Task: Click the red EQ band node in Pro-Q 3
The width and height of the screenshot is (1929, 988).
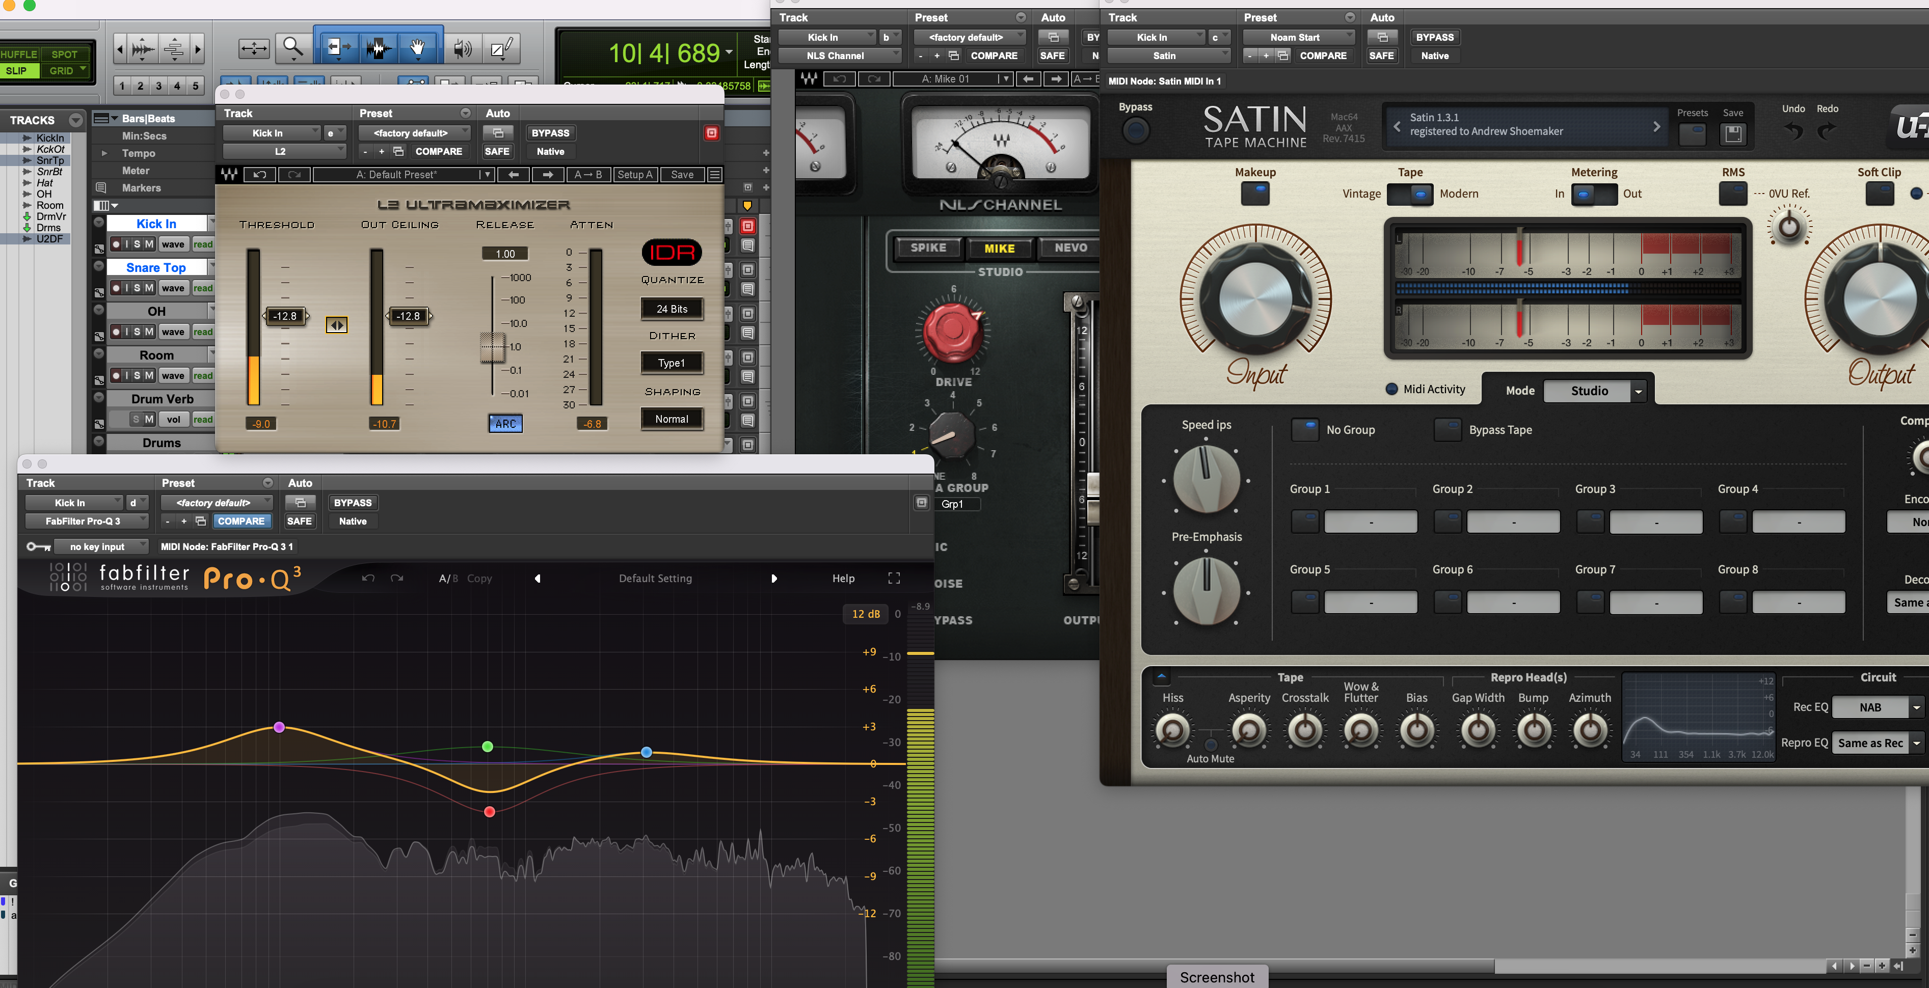Action: click(x=489, y=811)
